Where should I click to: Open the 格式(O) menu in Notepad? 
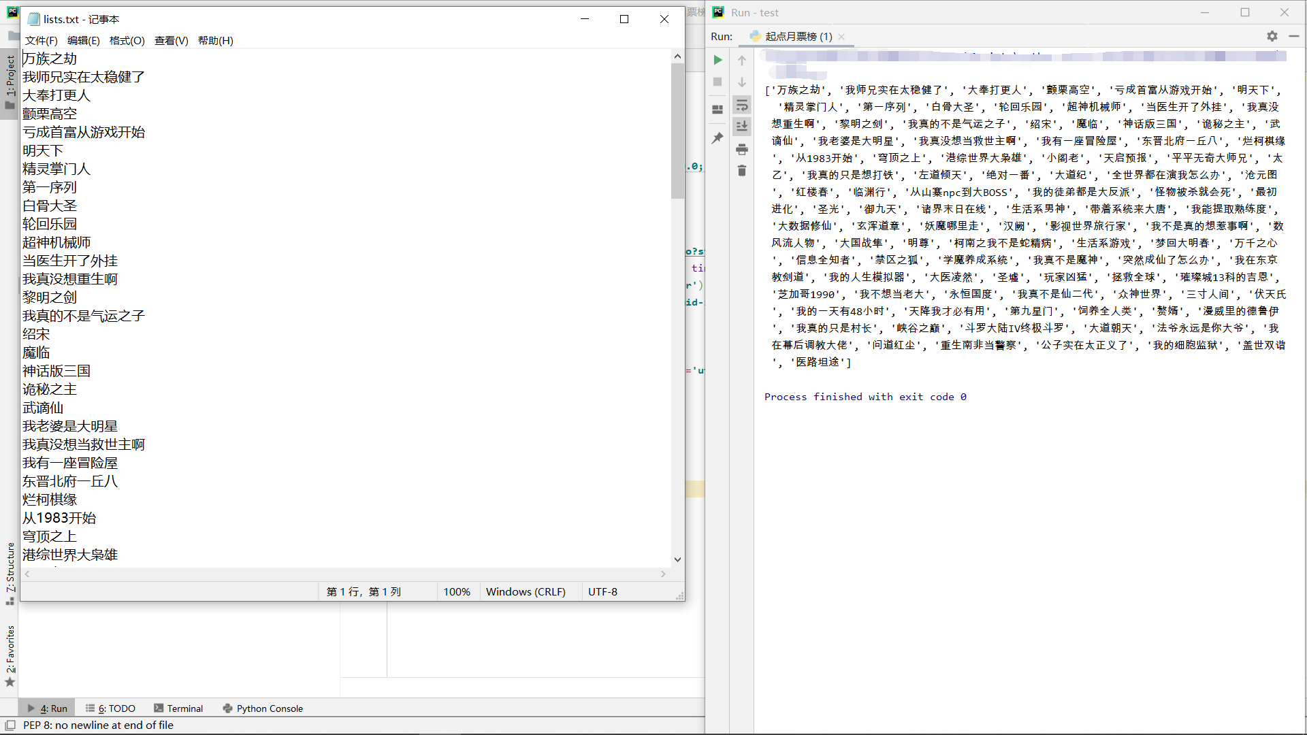[x=126, y=40]
